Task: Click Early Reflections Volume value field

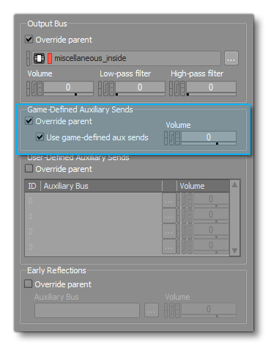Action: point(209,309)
